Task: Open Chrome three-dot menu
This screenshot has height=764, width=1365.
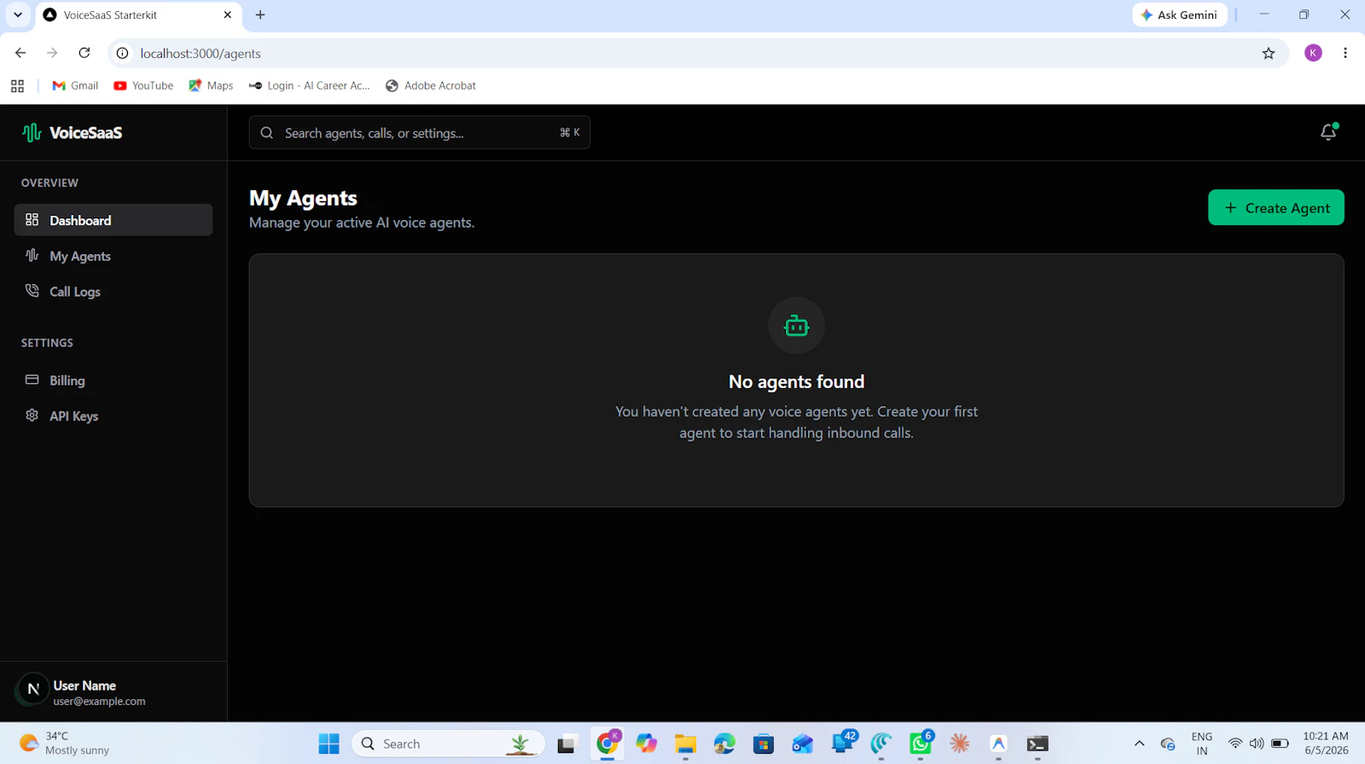Action: [x=1345, y=53]
